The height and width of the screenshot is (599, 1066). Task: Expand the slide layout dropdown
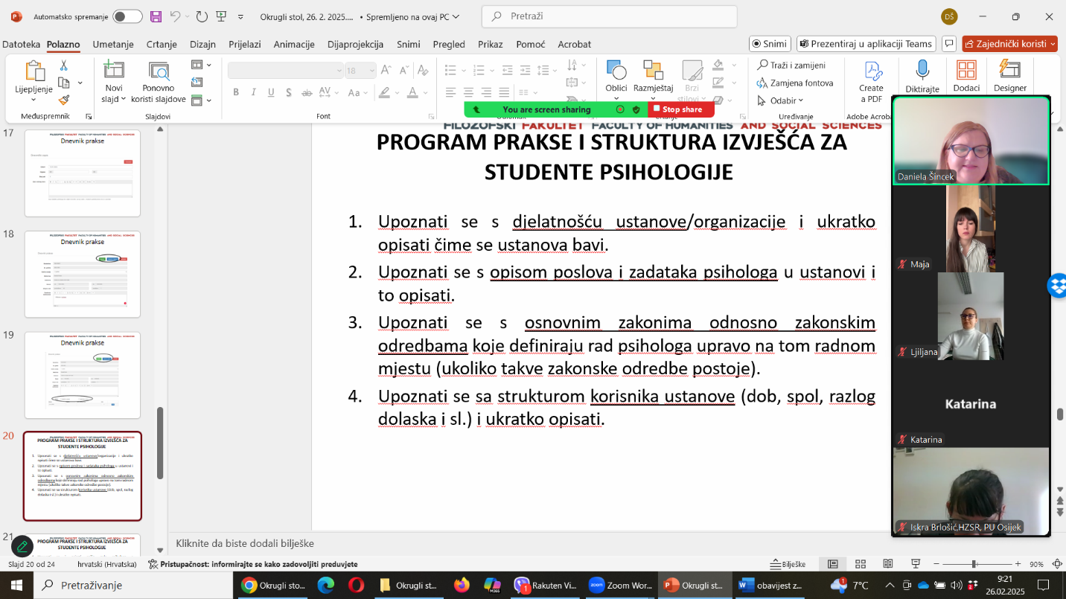[x=201, y=65]
